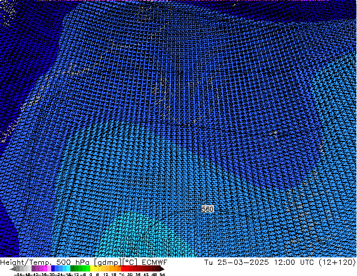Viewport: 357px width, 276px height.
Task: Click the 'Tu 25-03-2025' date text
Action: tap(236, 262)
